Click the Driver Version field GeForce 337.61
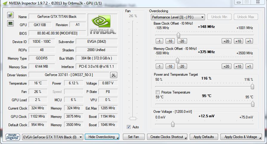267x144 pixels. pyautogui.click(x=69, y=75)
